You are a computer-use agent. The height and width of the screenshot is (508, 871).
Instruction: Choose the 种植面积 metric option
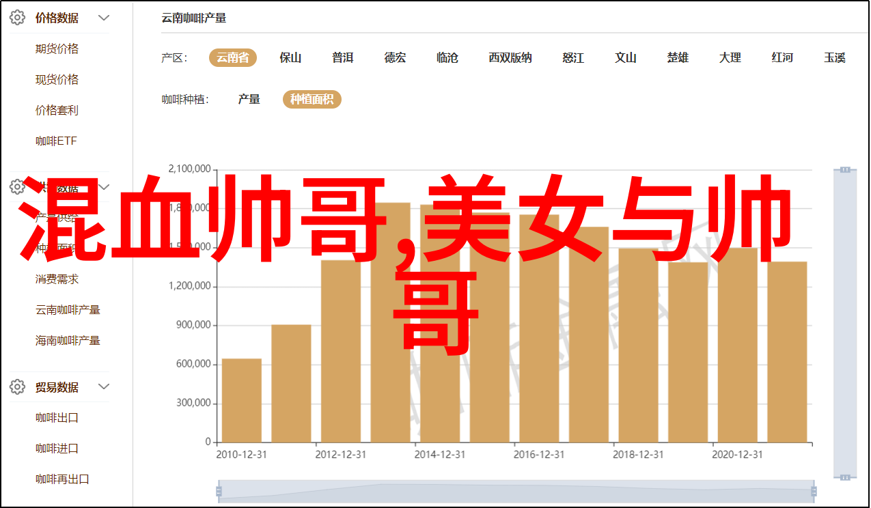tap(312, 100)
